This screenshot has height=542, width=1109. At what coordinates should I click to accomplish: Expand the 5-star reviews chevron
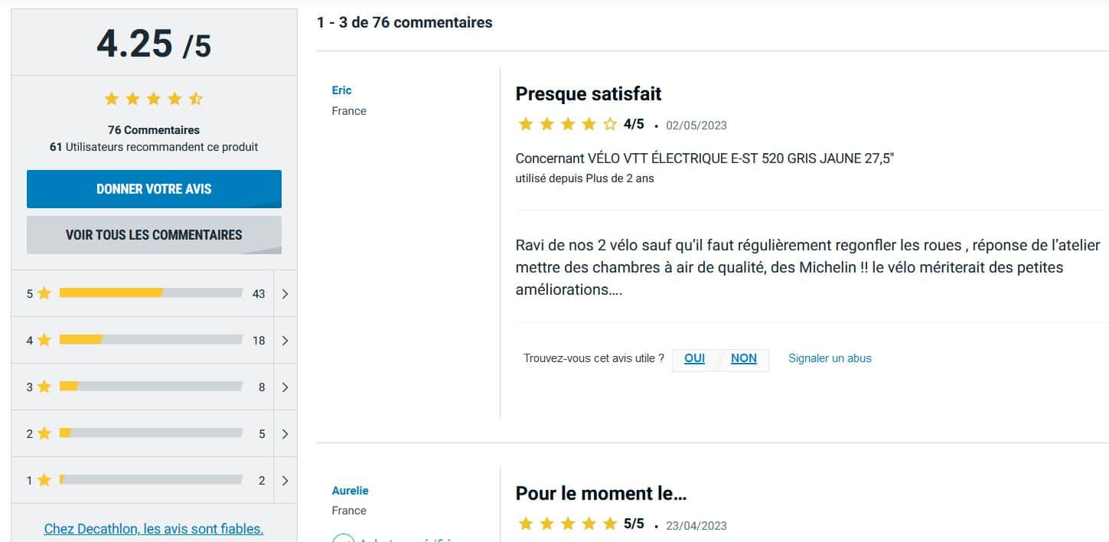285,293
